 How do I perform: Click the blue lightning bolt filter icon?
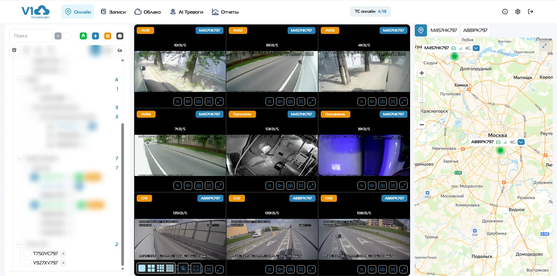coord(95,36)
